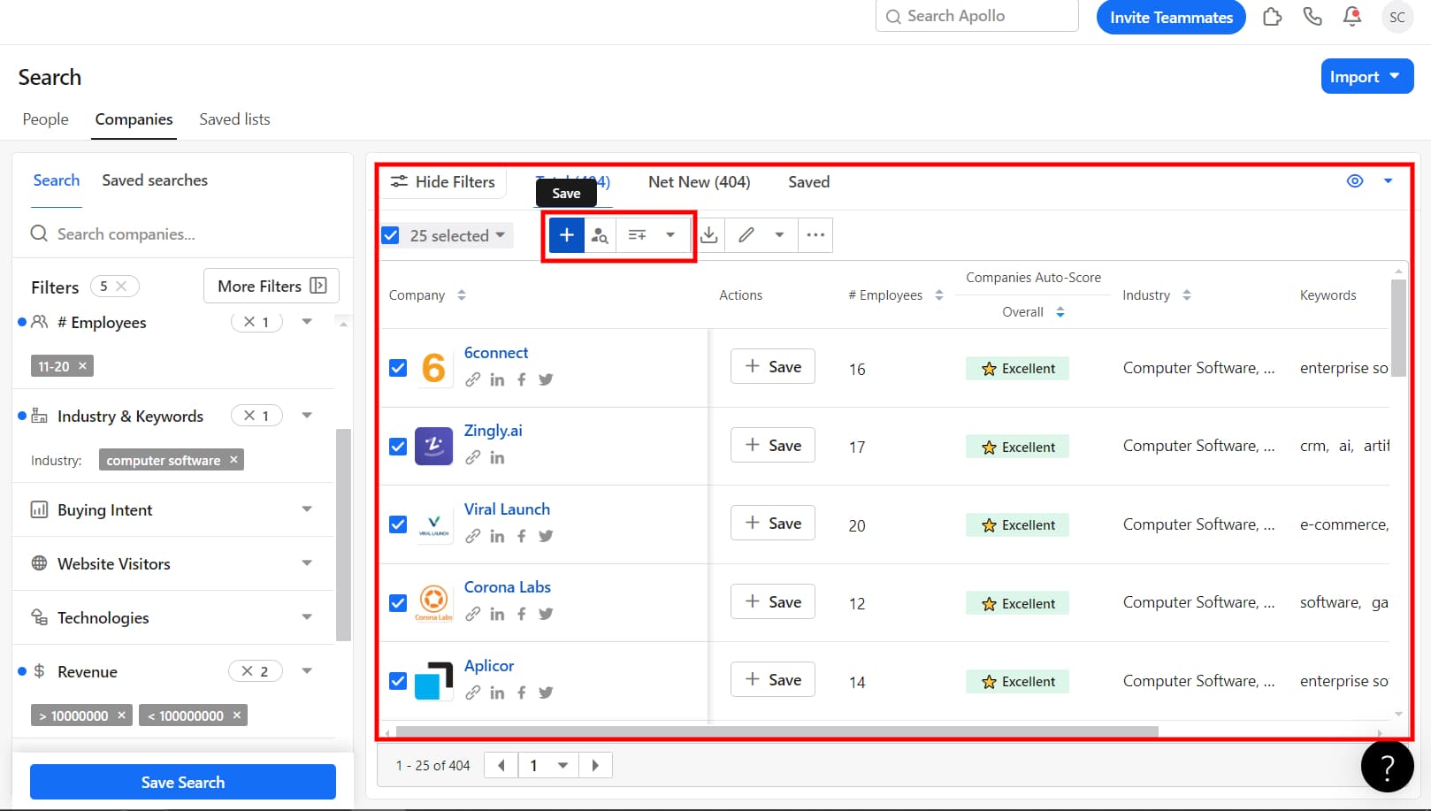The width and height of the screenshot is (1431, 811).
Task: Open the page number dropdown
Action: point(561,764)
